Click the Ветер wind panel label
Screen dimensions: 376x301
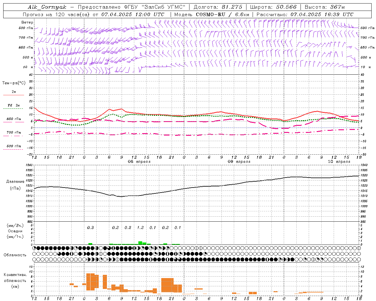(x=27, y=22)
